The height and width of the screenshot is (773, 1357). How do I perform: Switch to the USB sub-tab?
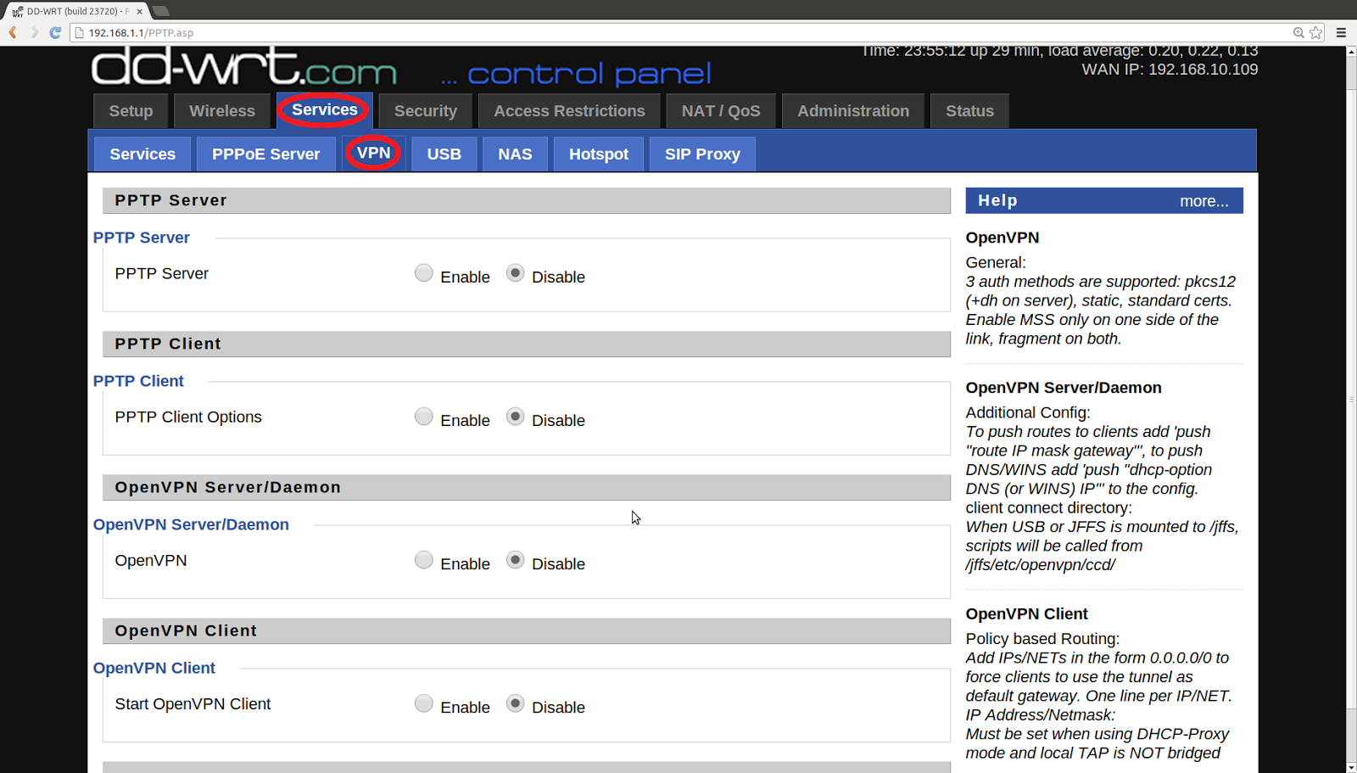tap(444, 154)
